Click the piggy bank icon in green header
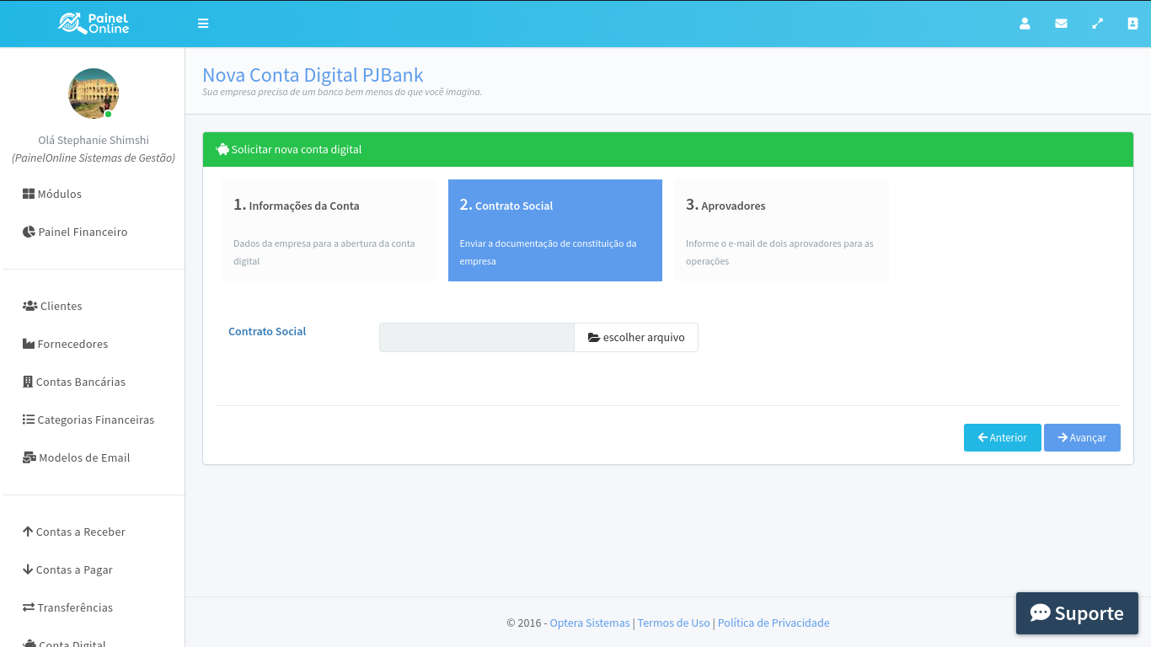This screenshot has width=1151, height=647. [x=222, y=149]
